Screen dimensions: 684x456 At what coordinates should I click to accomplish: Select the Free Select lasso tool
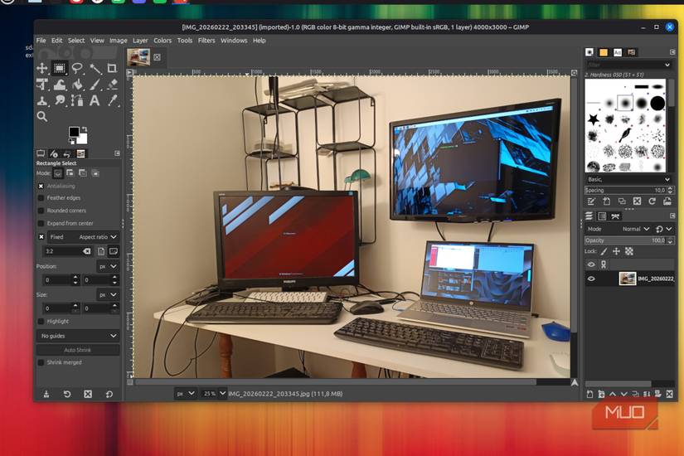(x=77, y=68)
